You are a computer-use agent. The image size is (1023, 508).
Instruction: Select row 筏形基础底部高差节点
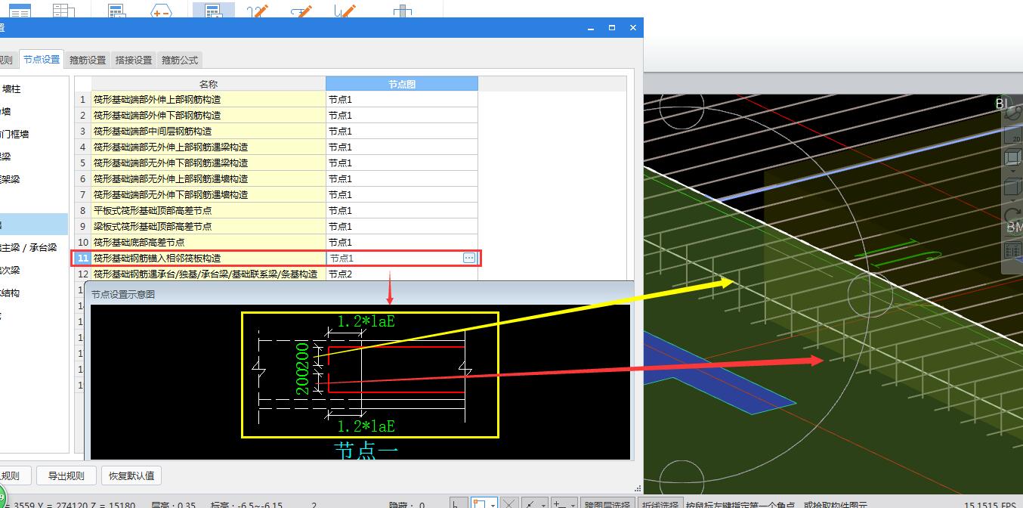pyautogui.click(x=209, y=242)
